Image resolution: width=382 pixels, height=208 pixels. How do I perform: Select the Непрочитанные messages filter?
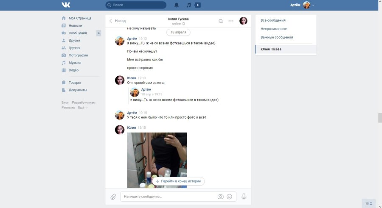coord(273,29)
